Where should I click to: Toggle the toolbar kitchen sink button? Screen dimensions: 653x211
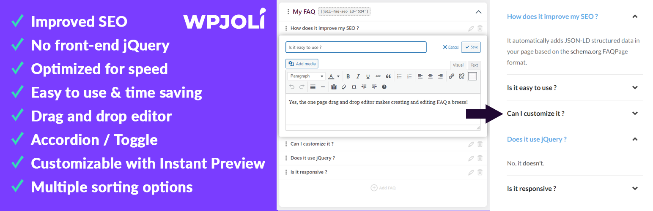(472, 76)
